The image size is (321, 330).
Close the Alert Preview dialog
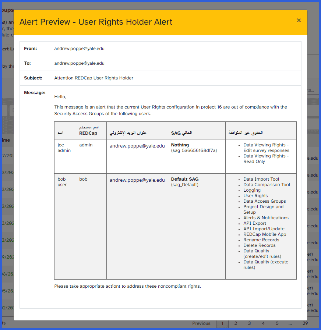[x=299, y=20]
